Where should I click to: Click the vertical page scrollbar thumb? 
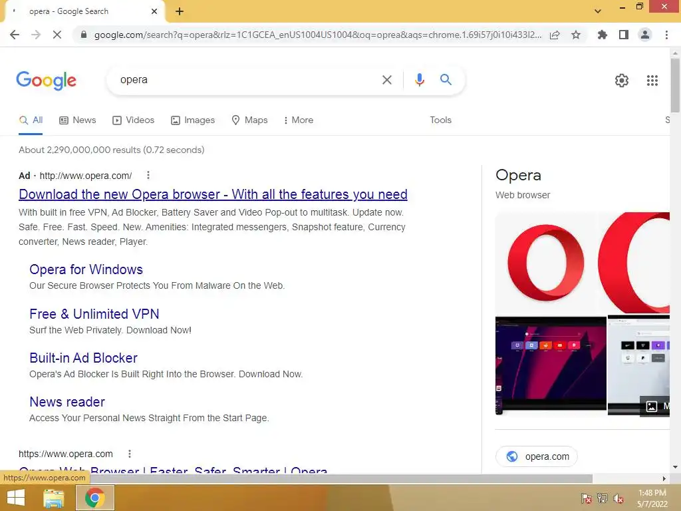[x=675, y=85]
